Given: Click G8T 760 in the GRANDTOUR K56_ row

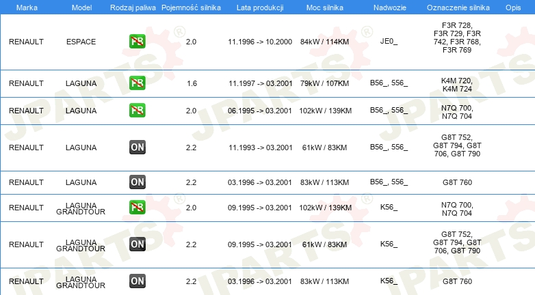Looking at the screenshot, I should (457, 281).
